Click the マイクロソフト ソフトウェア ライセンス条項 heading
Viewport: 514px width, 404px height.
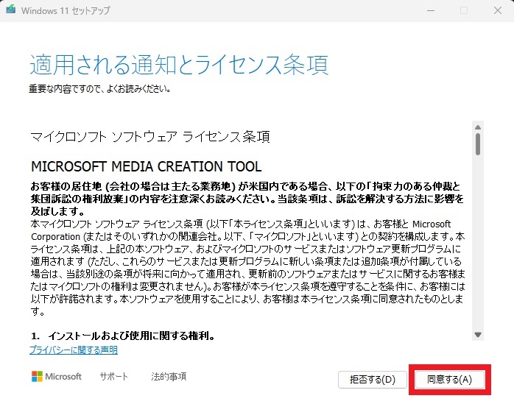click(150, 137)
